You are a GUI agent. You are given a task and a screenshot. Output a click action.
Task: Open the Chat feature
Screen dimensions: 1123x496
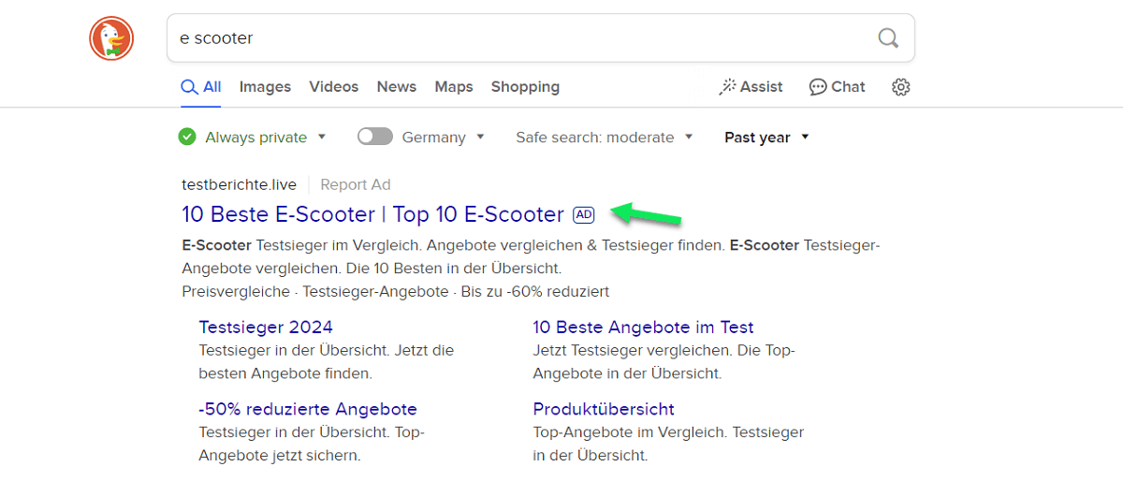[x=838, y=87]
